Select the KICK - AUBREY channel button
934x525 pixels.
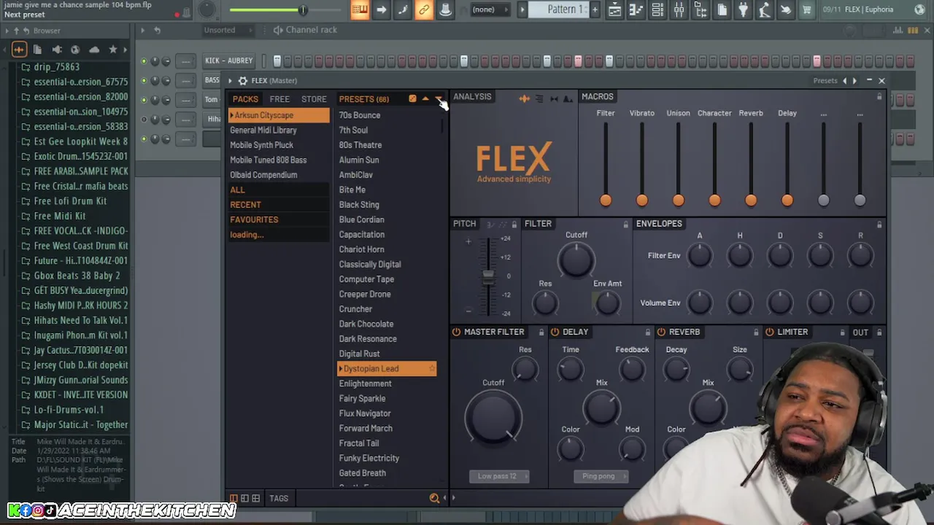[x=229, y=61]
